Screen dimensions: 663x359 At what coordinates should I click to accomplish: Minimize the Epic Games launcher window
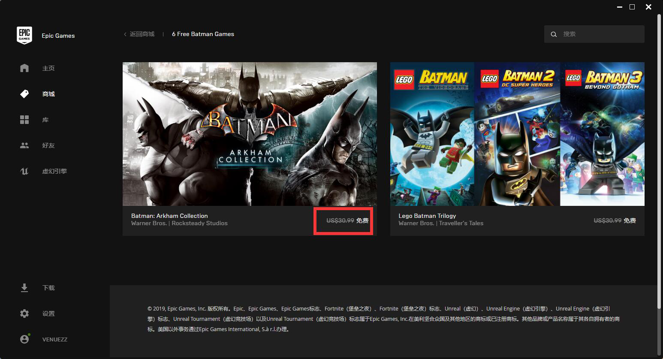coord(619,7)
